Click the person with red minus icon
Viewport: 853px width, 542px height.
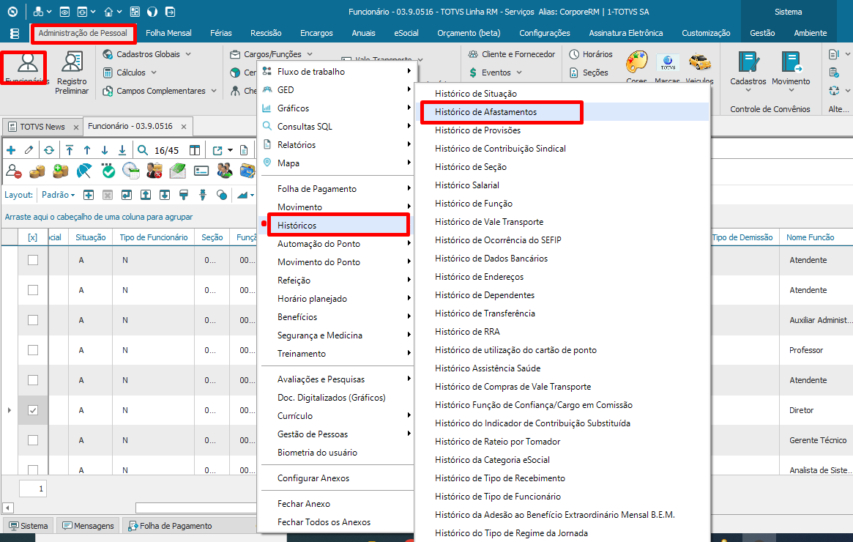tap(14, 171)
